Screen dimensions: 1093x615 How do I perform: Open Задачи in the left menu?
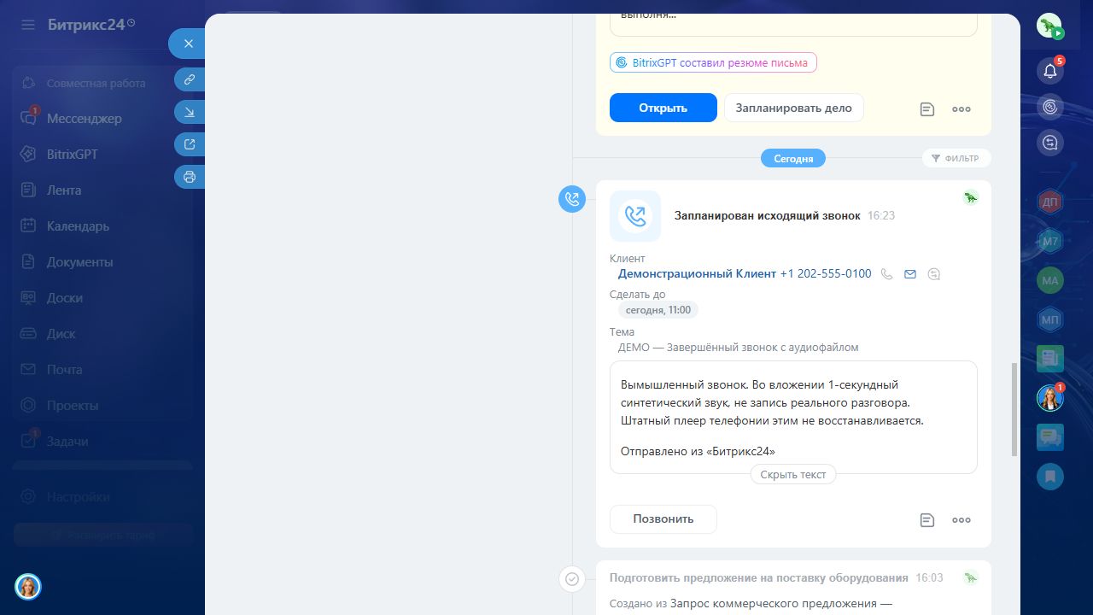point(67,442)
